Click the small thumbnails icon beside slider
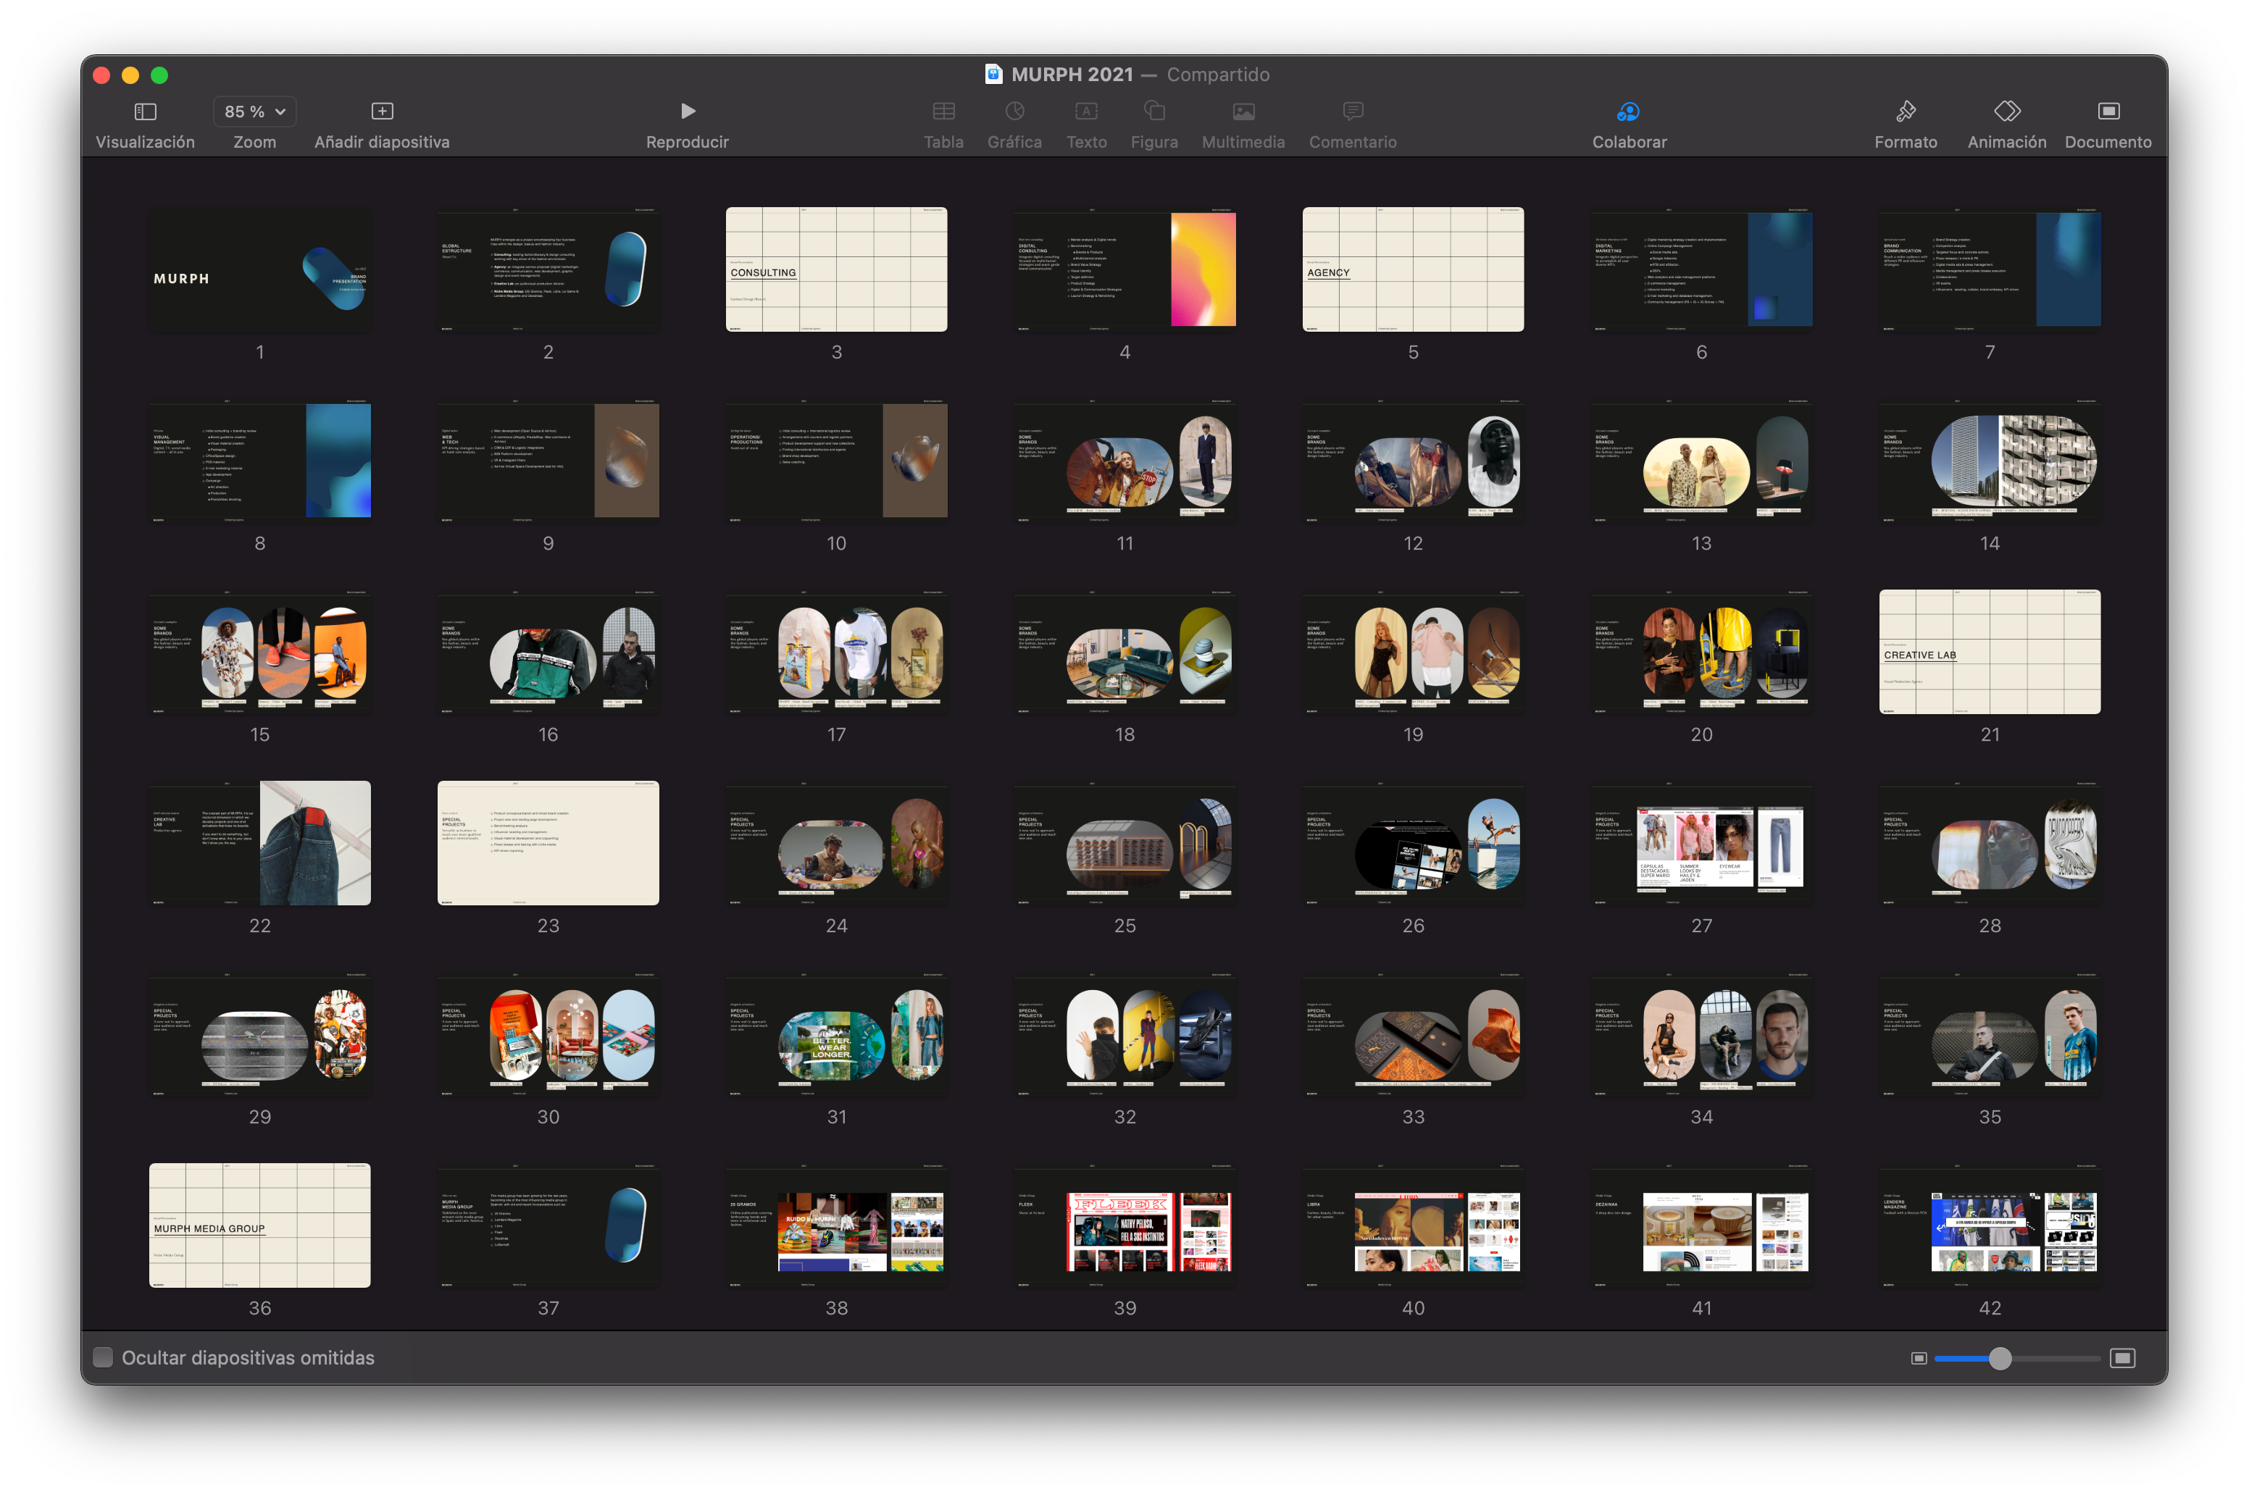Viewport: 2249px width, 1492px height. (x=1919, y=1358)
